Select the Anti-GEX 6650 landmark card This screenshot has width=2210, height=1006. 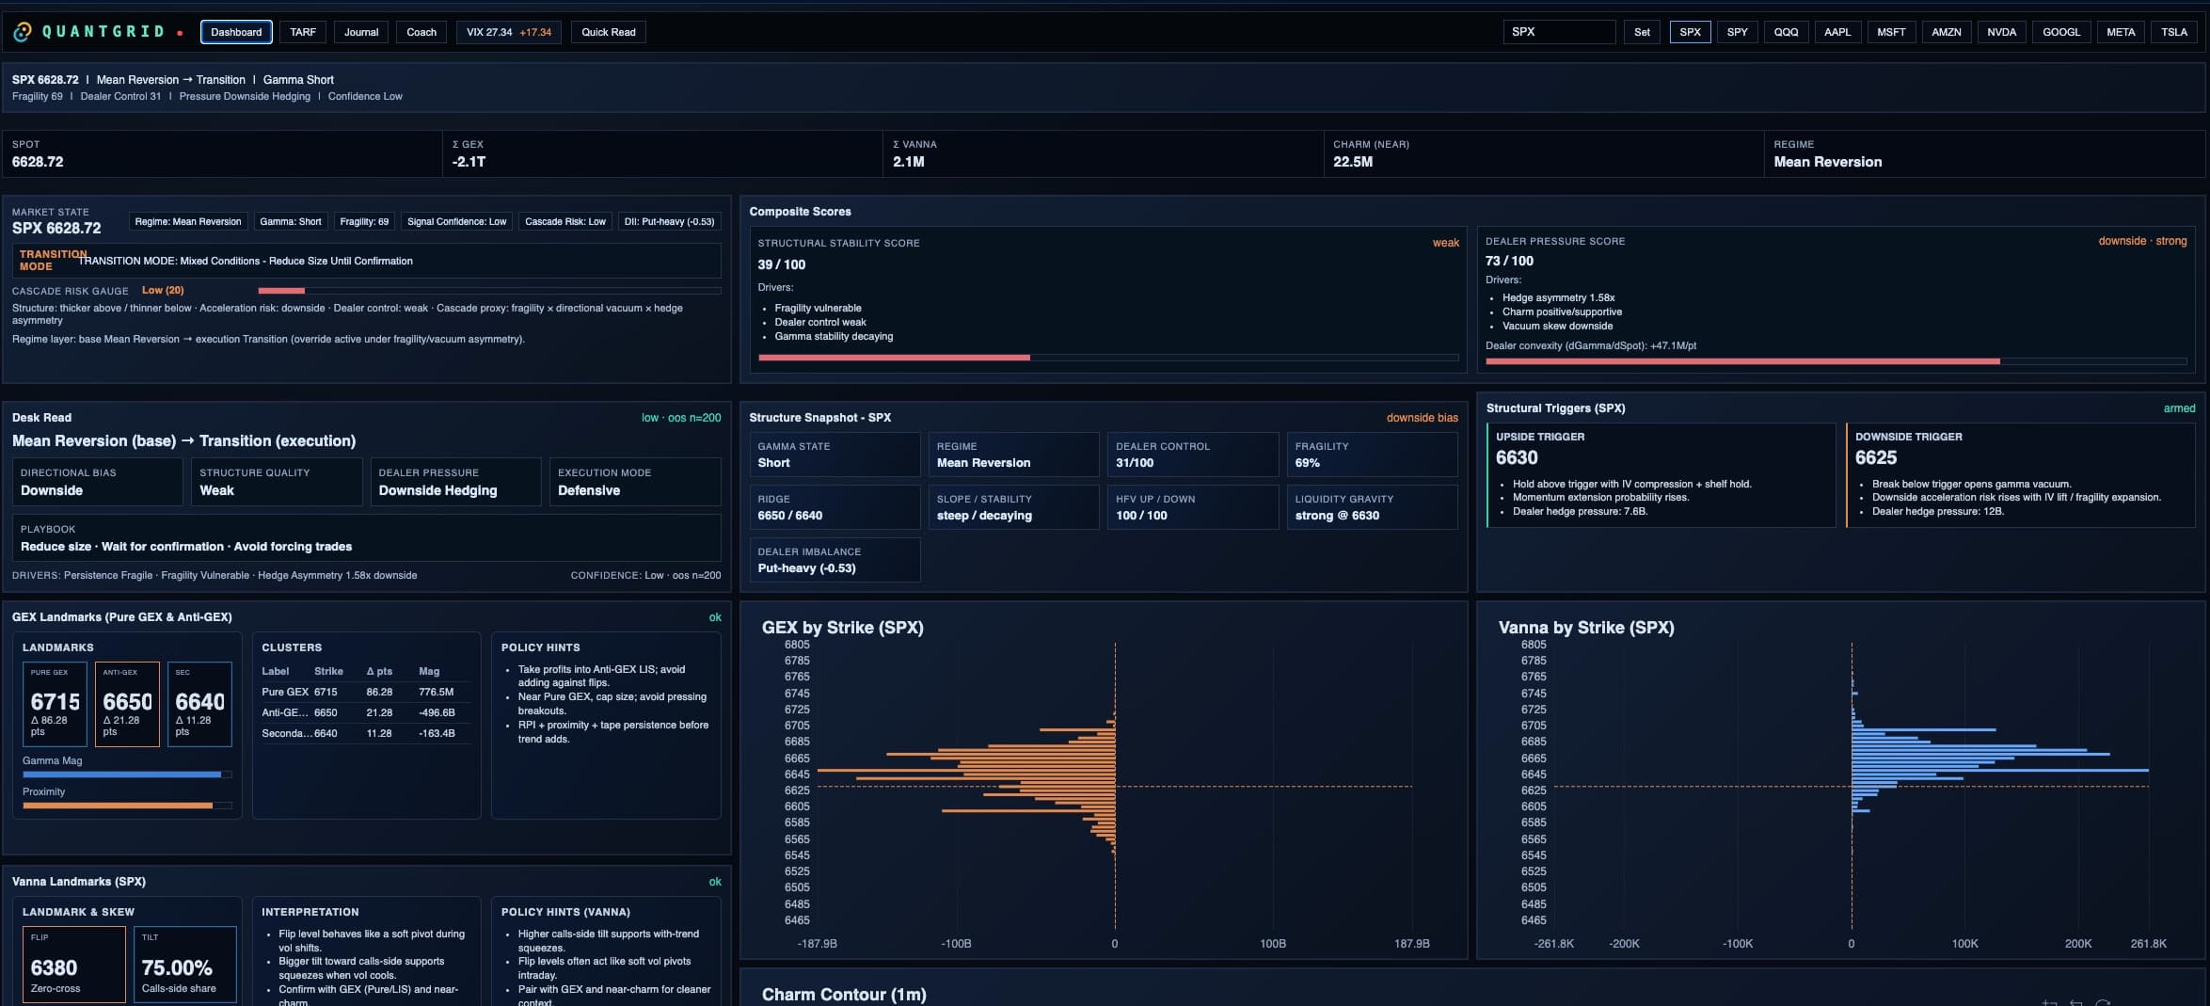point(127,704)
